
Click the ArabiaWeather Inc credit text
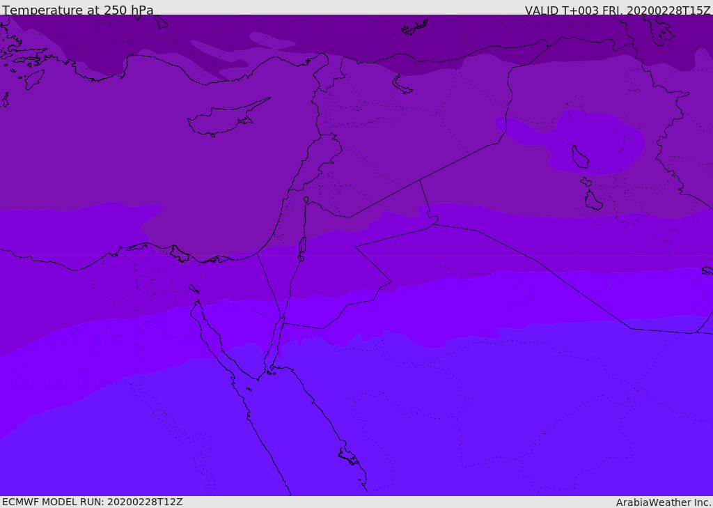click(x=664, y=502)
